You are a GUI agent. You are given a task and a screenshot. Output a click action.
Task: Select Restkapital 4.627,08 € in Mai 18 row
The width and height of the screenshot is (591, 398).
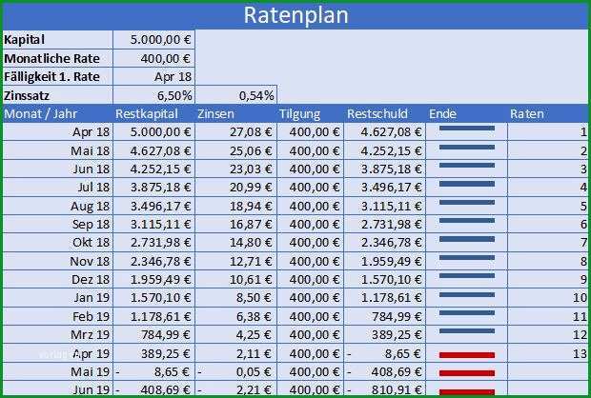(x=153, y=150)
